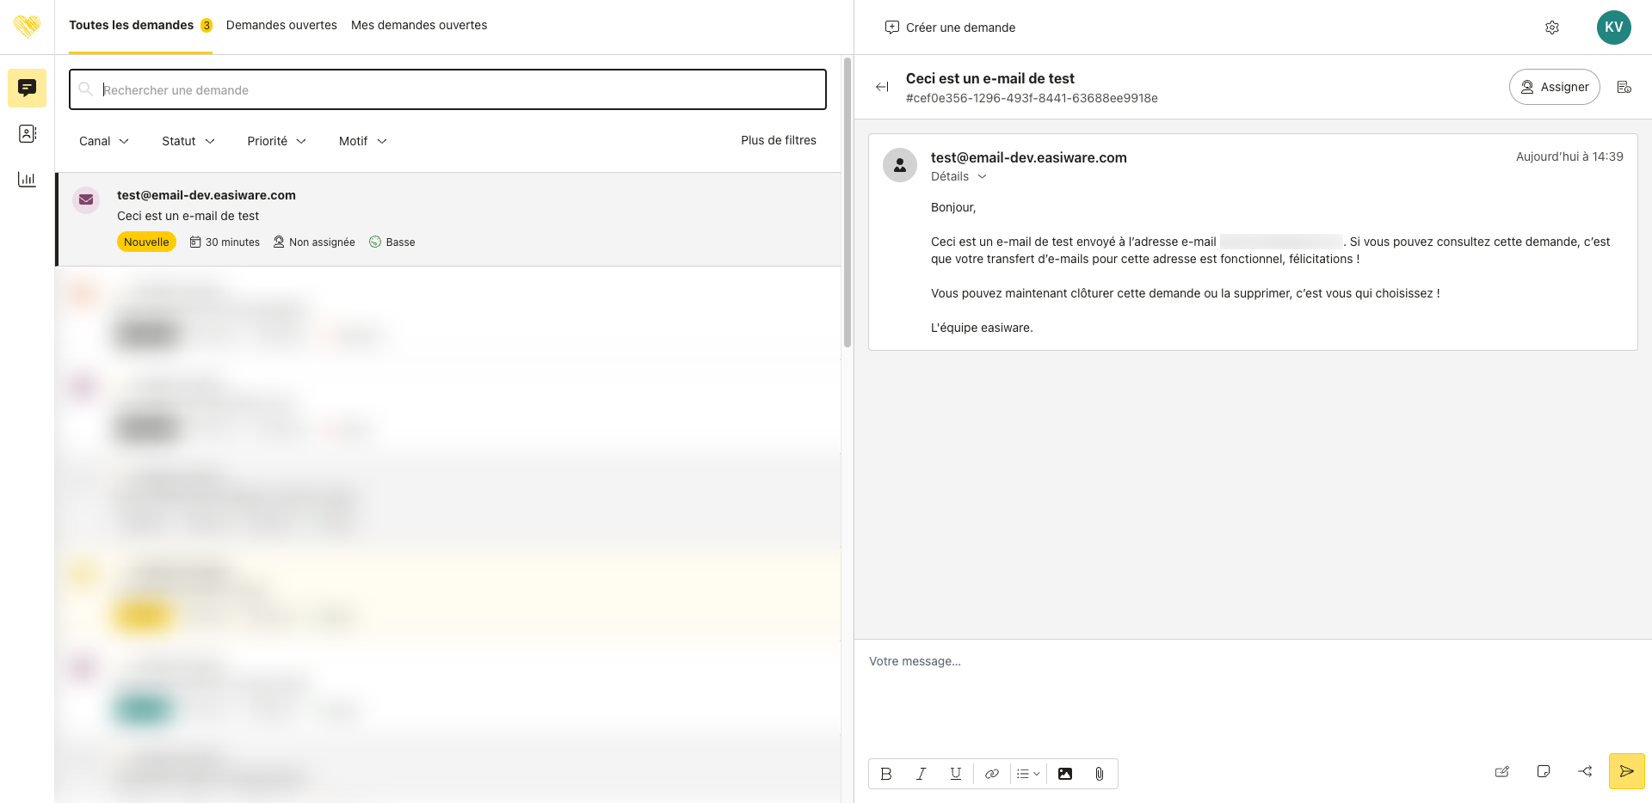
Task: Click Créer une demande
Action: pyautogui.click(x=950, y=28)
